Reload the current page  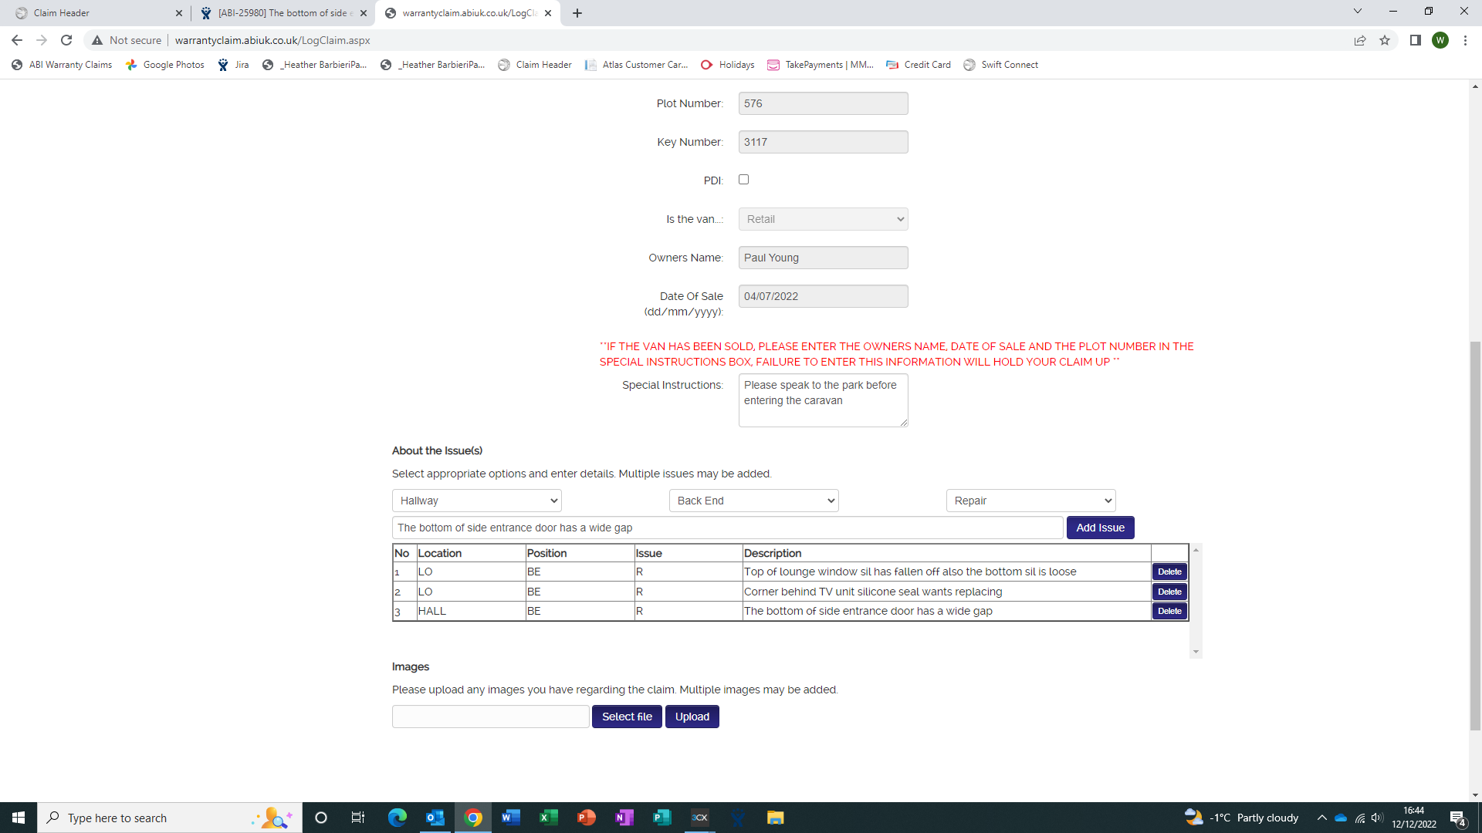click(x=66, y=40)
